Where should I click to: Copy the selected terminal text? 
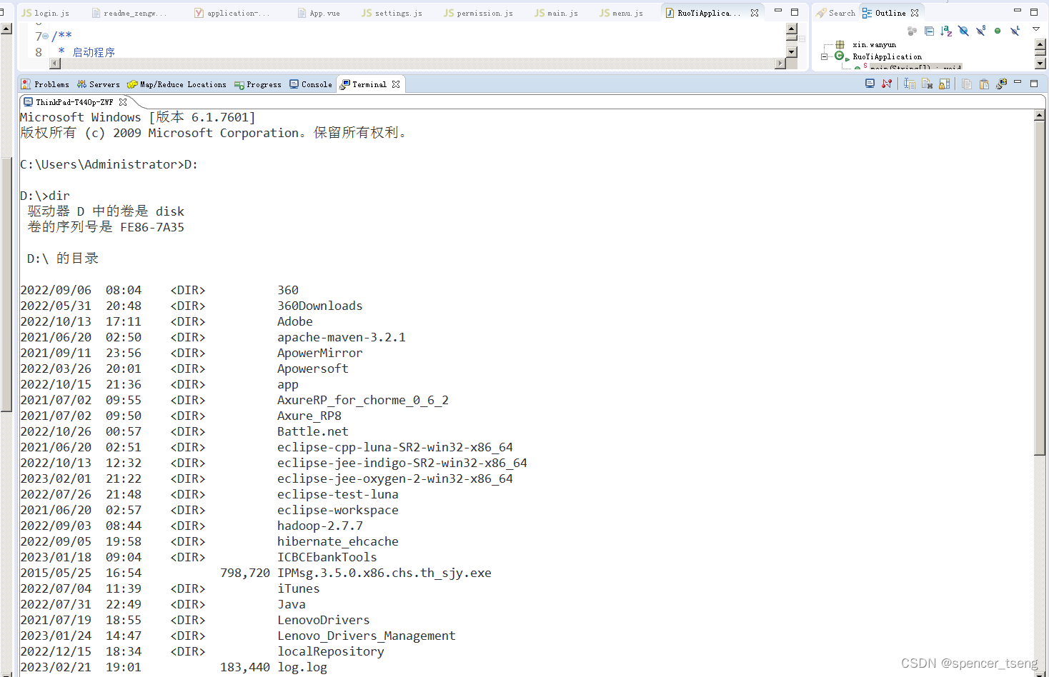(x=966, y=83)
